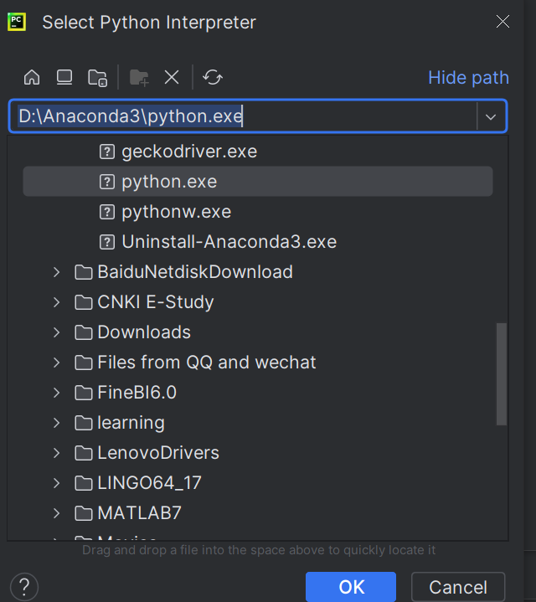The height and width of the screenshot is (602, 536).
Task: Open the path history dropdown arrow
Action: coord(491,117)
